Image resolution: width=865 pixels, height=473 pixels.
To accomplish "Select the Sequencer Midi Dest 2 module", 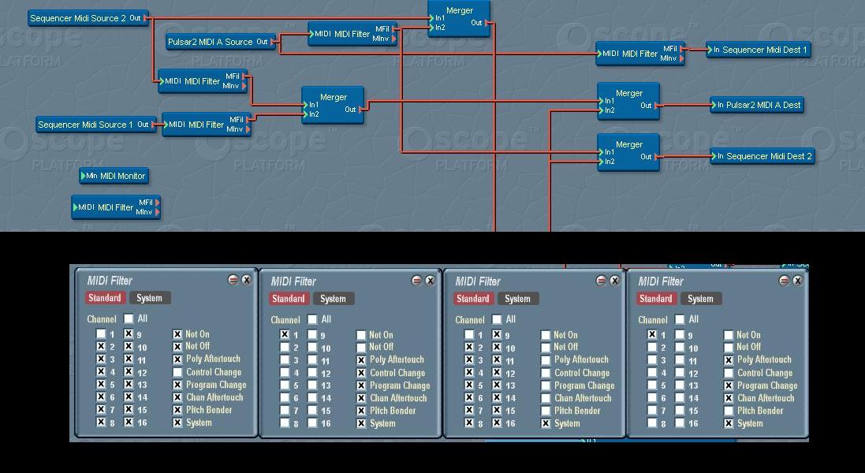I will [762, 156].
